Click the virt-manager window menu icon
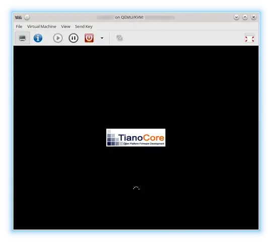 pyautogui.click(x=19, y=17)
